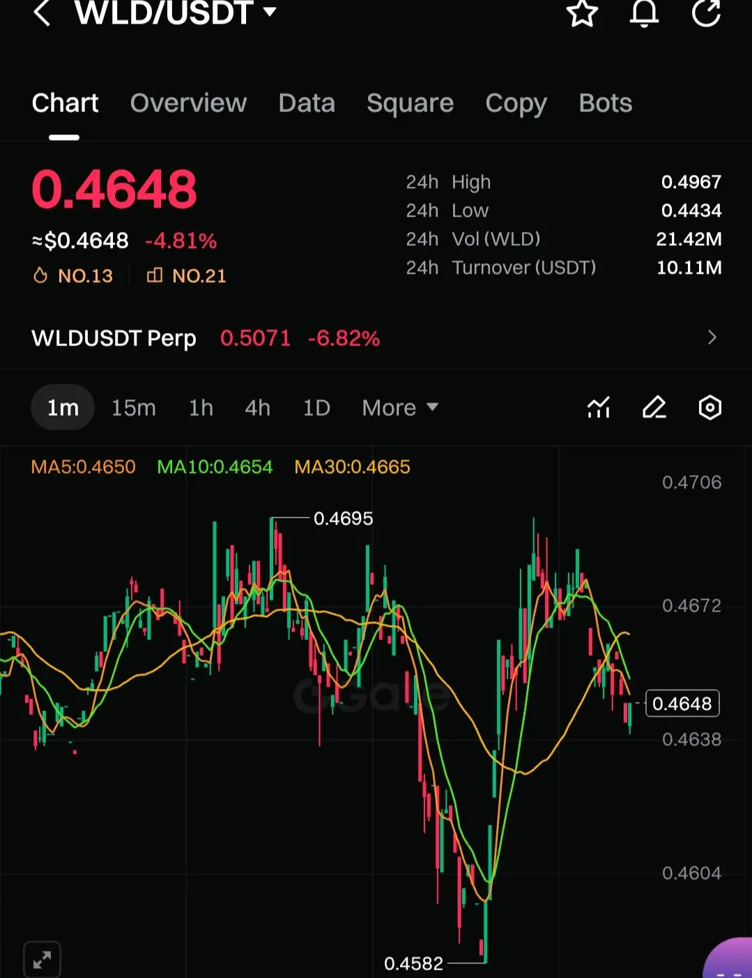Tap the current price tag 0.4648 on chart
The image size is (752, 978).
[x=682, y=704]
